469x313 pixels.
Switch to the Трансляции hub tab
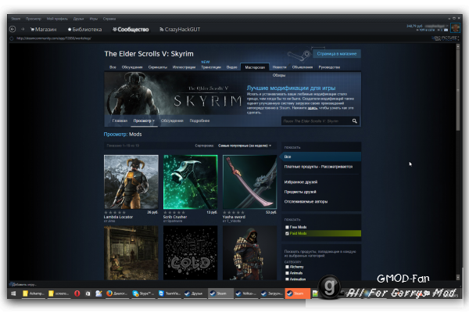click(211, 67)
